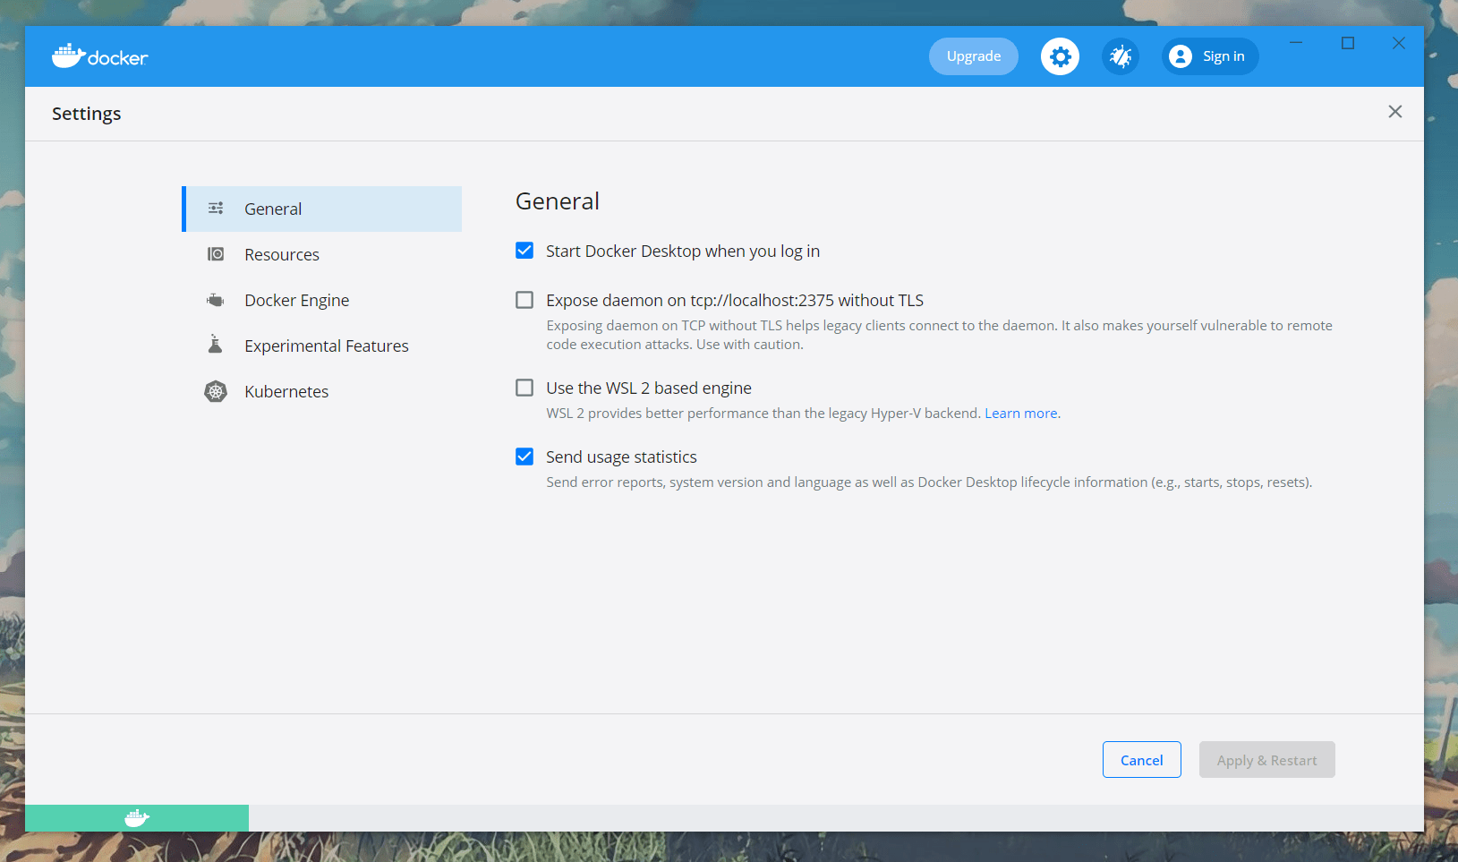Open the Docker Engine settings tab
The height and width of the screenshot is (862, 1458).
pyautogui.click(x=322, y=300)
